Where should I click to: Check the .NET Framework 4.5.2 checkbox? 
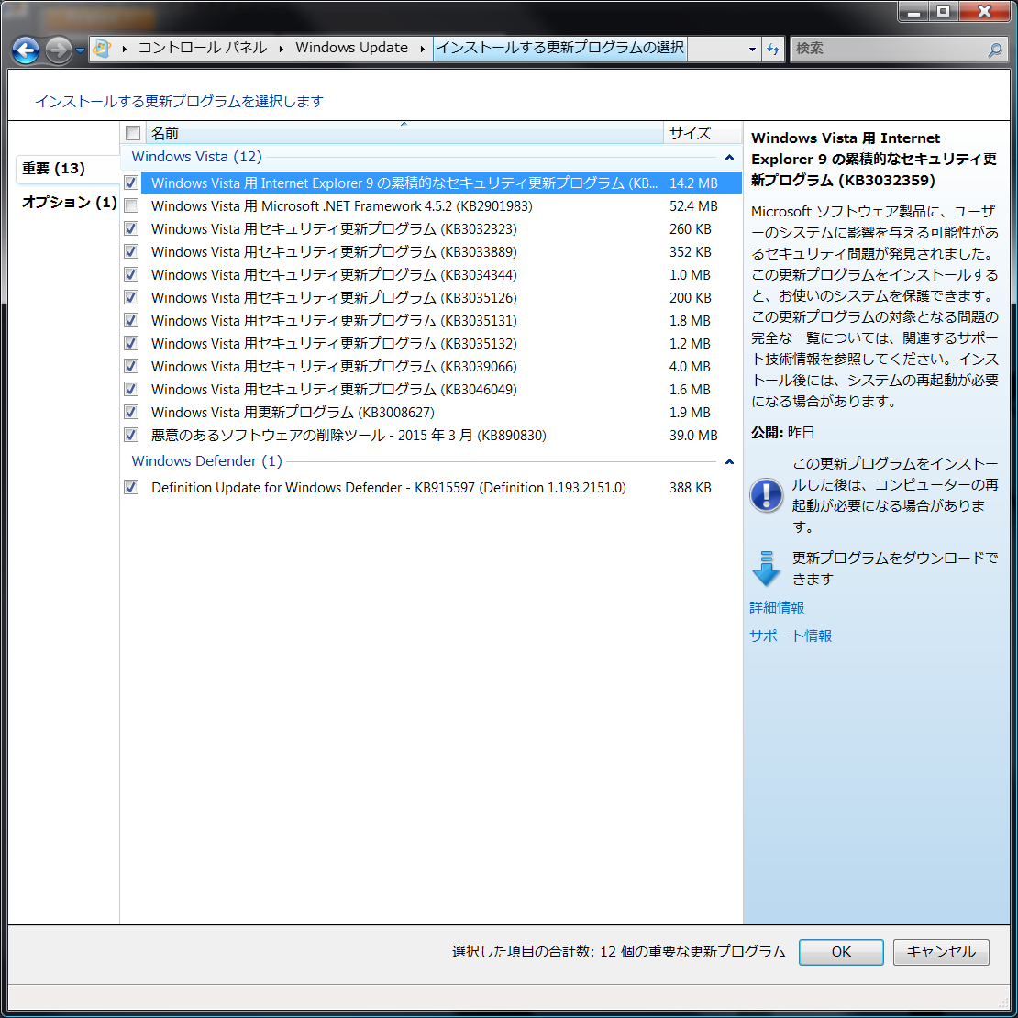[131, 205]
